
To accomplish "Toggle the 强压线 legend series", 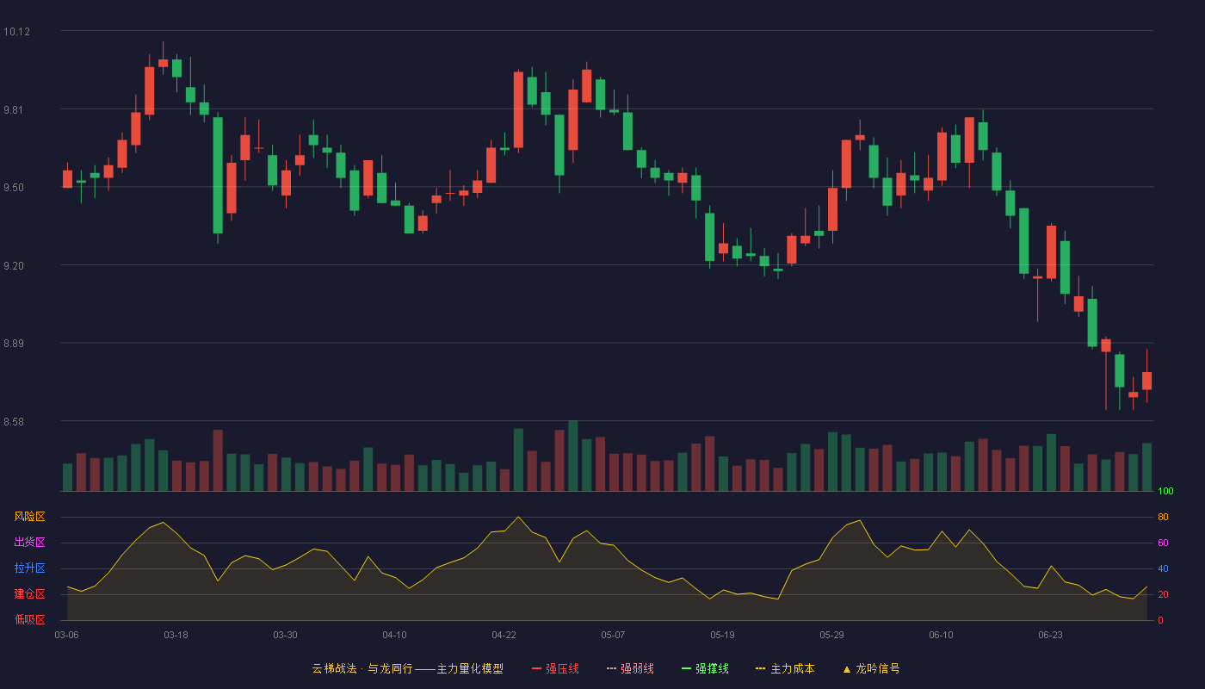I will (x=555, y=668).
